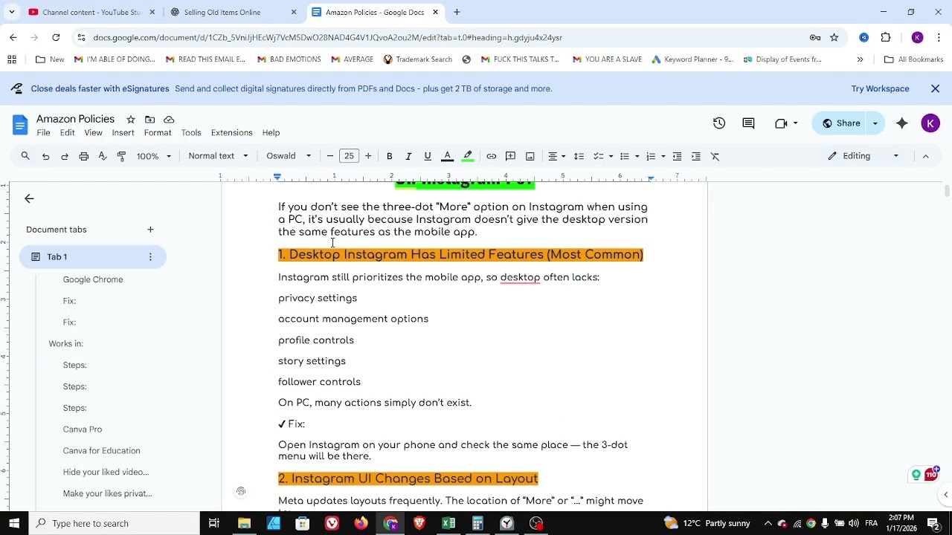This screenshot has height=535, width=952.
Task: Open the Editing mode dropdown
Action: (863, 156)
